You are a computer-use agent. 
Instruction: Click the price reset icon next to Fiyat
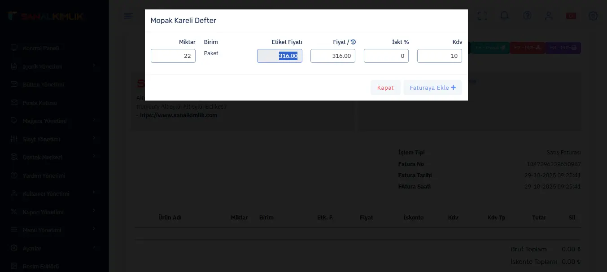point(353,42)
